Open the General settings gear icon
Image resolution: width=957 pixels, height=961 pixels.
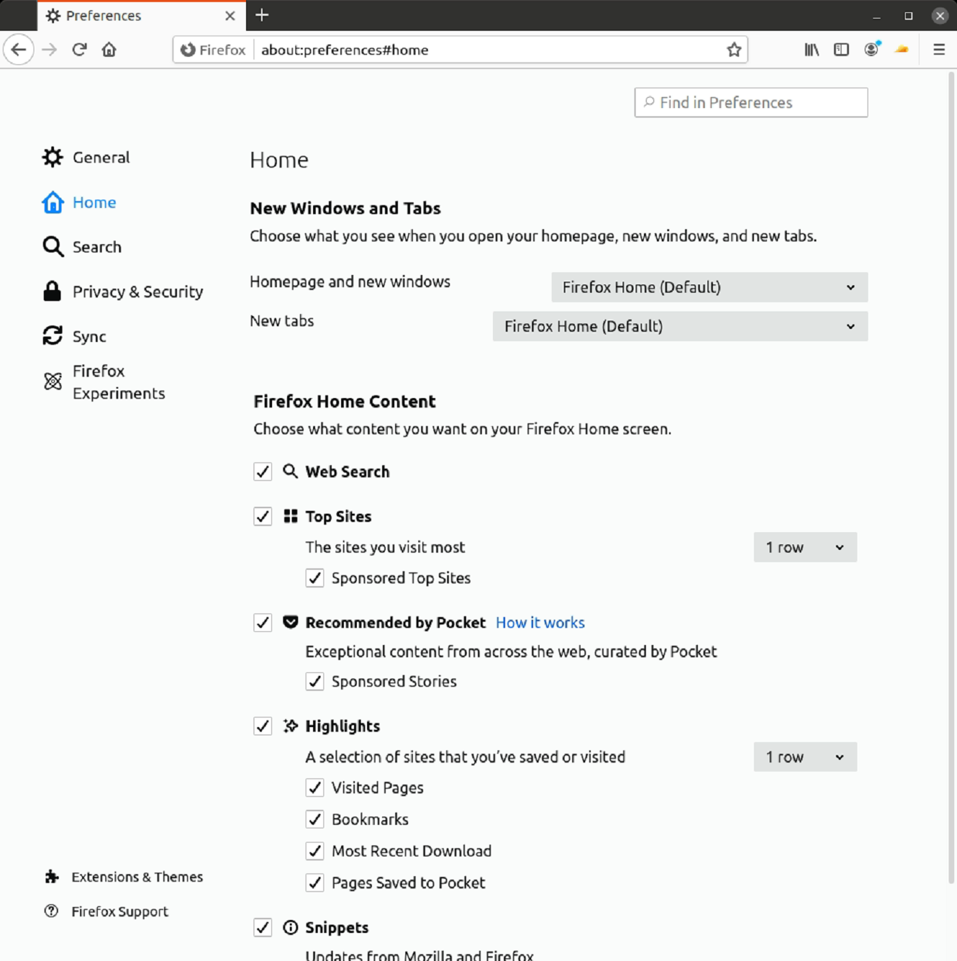[x=53, y=157]
